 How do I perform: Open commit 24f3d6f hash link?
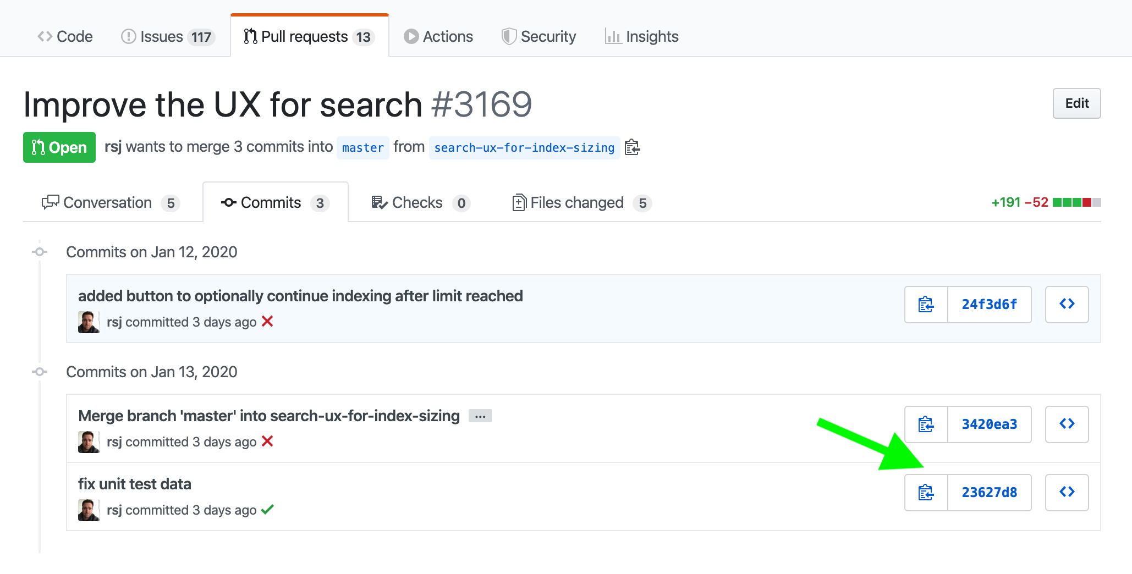tap(989, 304)
